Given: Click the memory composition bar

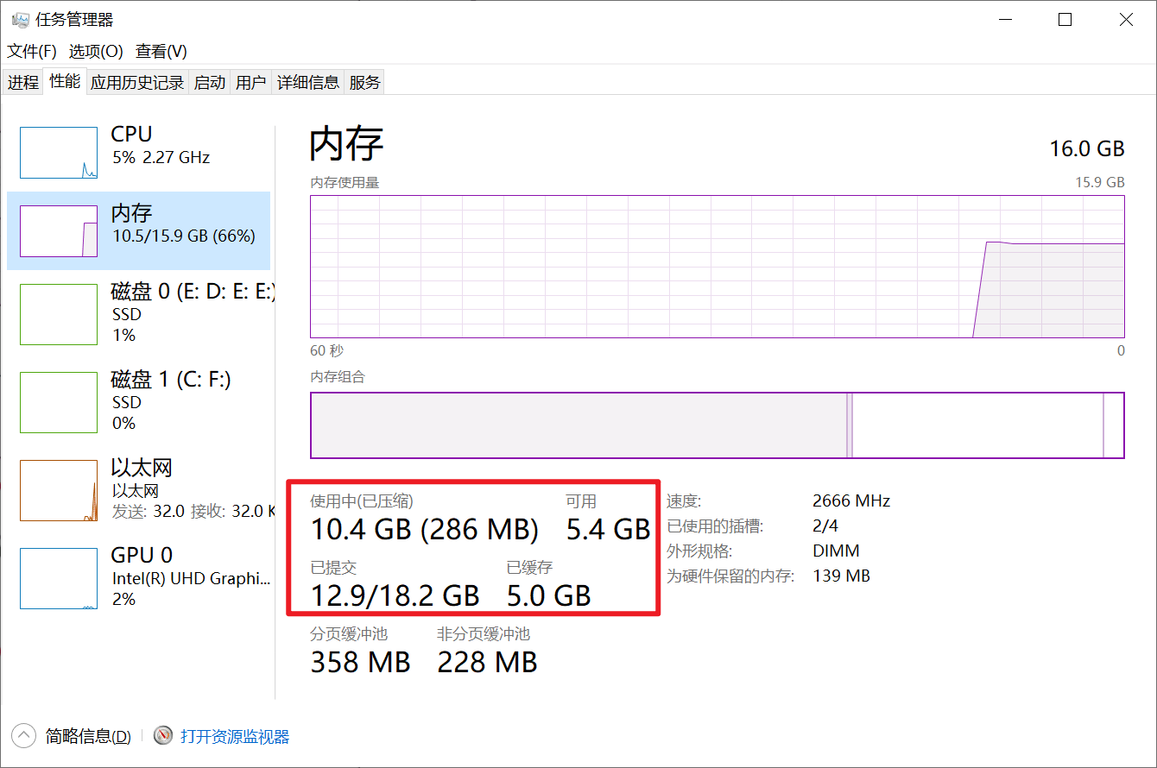Looking at the screenshot, I should click(717, 425).
